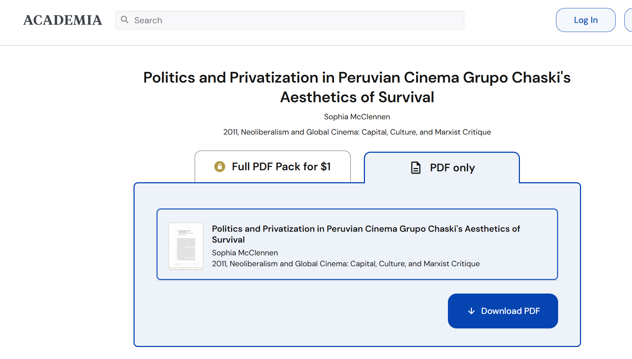The image size is (632, 359).
Task: Open the paper preview thumbnail
Action: 186,246
